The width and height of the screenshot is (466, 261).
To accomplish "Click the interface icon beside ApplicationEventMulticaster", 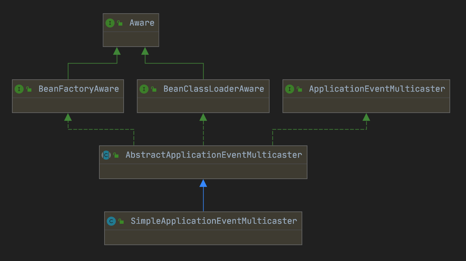I will pyautogui.click(x=290, y=89).
